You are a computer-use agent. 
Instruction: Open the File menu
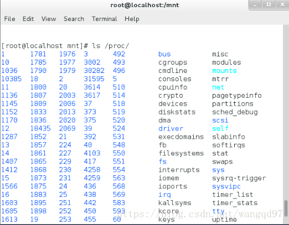pyautogui.click(x=9, y=19)
